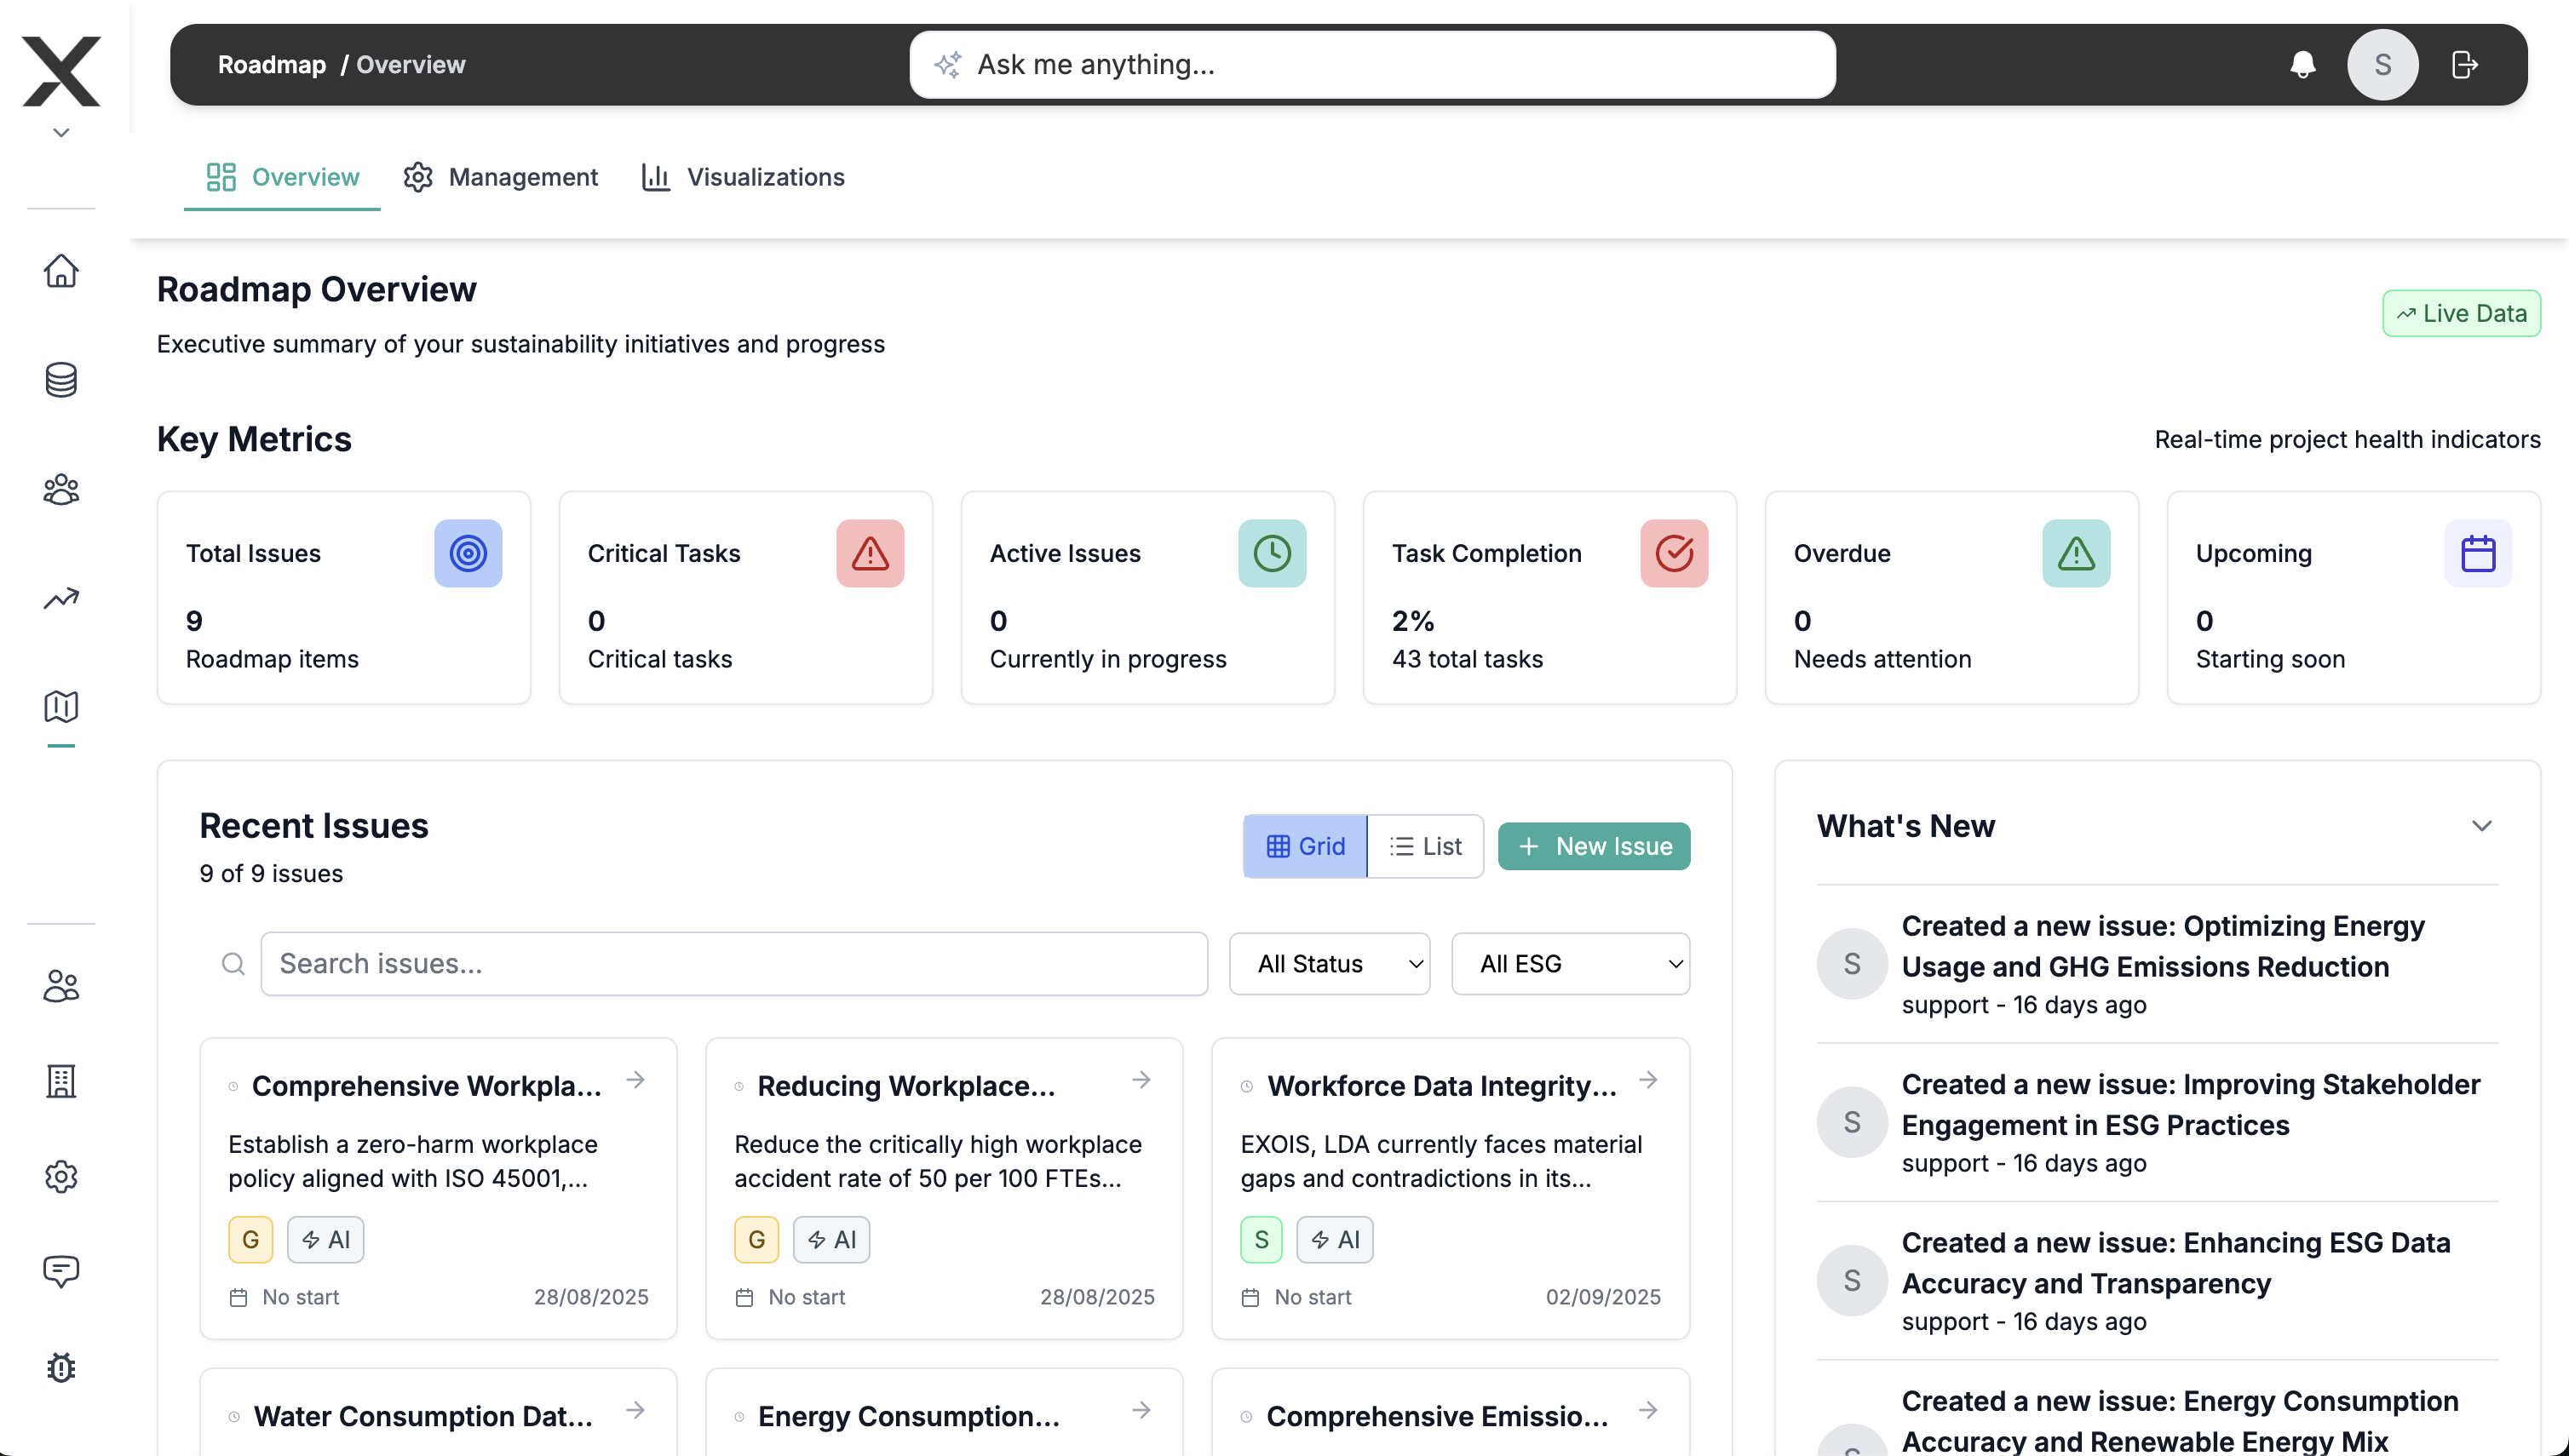2569x1456 pixels.
Task: Open the building icon in sidebar
Action: point(61,1081)
